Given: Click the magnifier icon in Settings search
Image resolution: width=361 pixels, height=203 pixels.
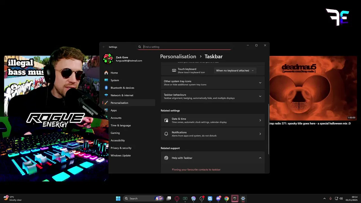Looking at the screenshot, I should [140, 47].
